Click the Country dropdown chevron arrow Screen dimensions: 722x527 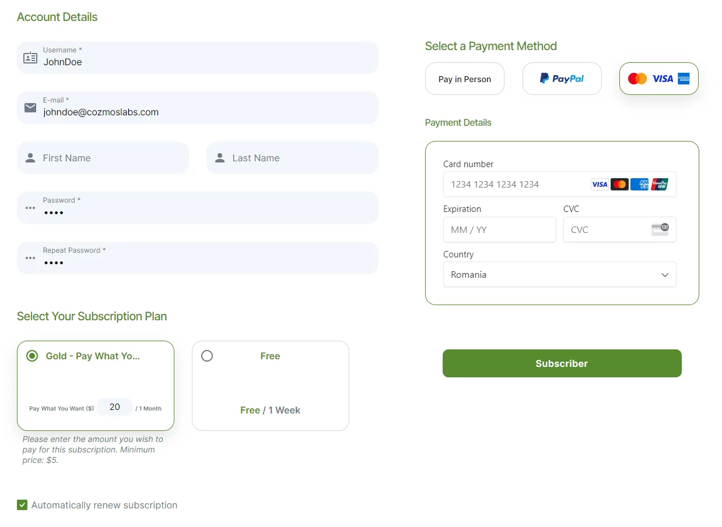[x=664, y=275]
